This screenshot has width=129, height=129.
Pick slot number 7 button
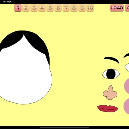click(66, 8)
